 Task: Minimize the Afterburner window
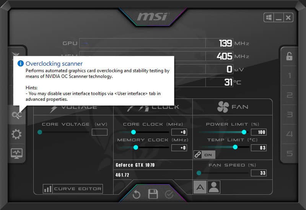point(278,18)
